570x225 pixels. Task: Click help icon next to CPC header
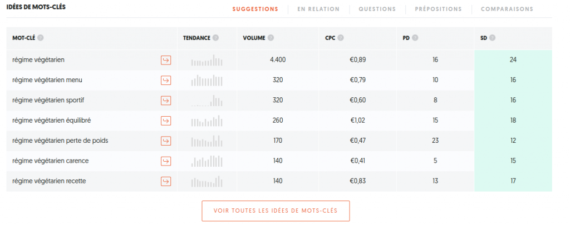click(341, 38)
